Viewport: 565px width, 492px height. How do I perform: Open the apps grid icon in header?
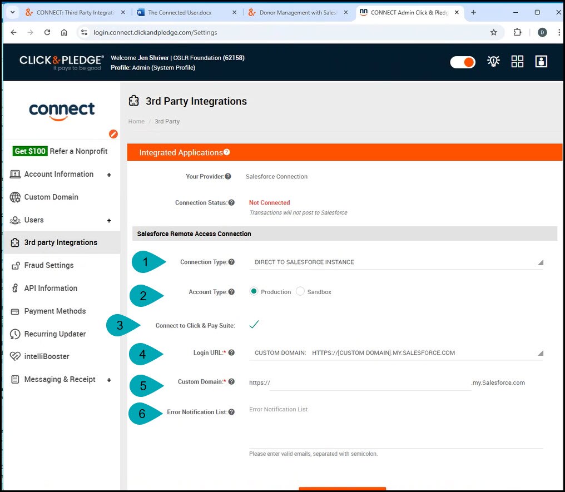[517, 62]
